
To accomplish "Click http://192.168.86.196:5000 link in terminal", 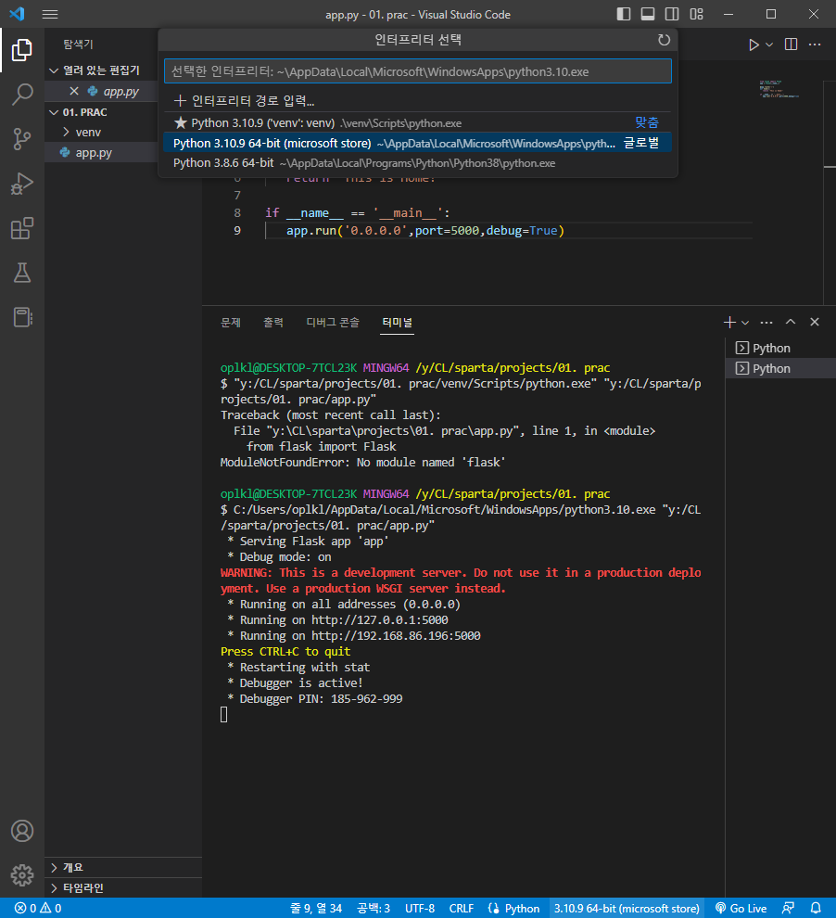I will [x=396, y=635].
